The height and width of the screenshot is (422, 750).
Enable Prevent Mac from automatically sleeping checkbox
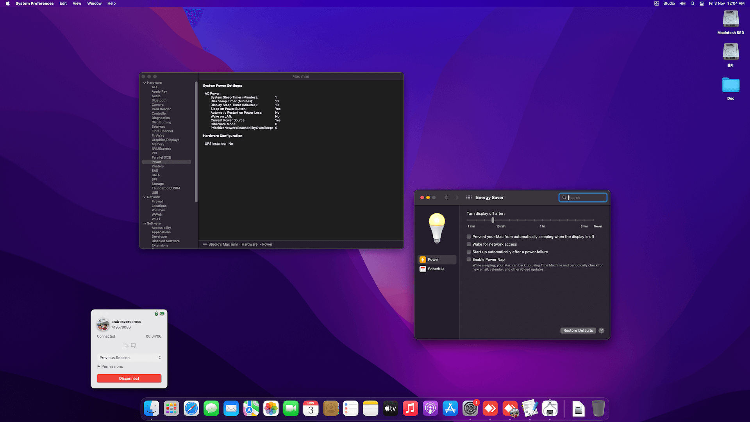tap(469, 237)
